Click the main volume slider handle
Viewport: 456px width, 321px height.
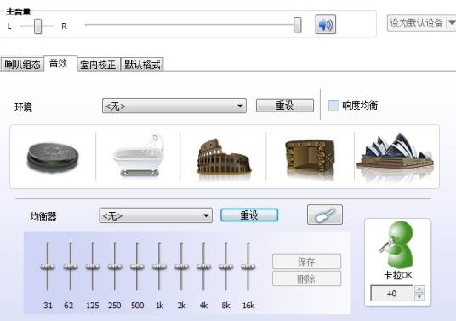298,25
